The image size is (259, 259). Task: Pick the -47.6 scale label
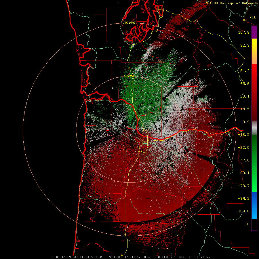[244, 160]
